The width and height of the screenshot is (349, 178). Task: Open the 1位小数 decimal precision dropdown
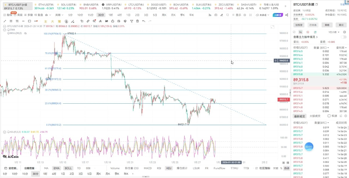point(333,32)
